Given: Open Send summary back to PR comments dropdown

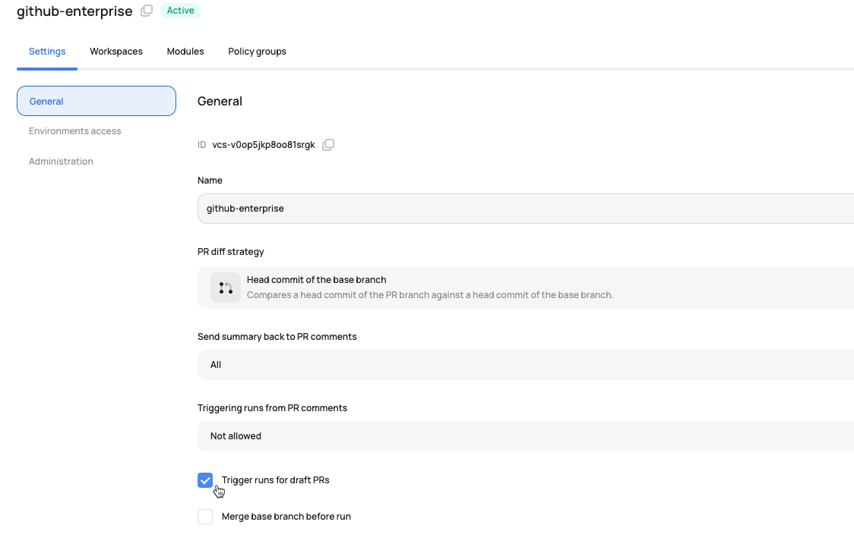Looking at the screenshot, I should [526, 365].
